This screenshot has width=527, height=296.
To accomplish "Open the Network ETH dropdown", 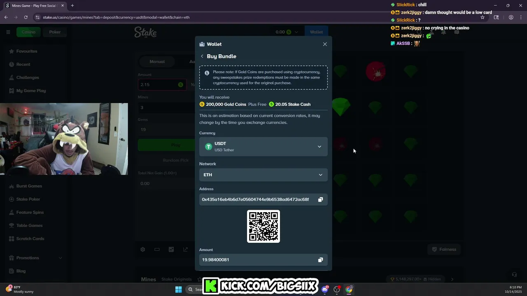I will [263, 175].
